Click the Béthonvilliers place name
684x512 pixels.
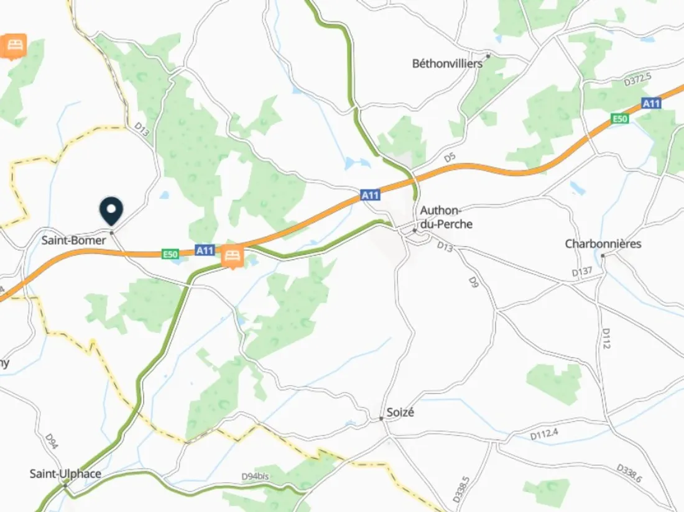447,63
